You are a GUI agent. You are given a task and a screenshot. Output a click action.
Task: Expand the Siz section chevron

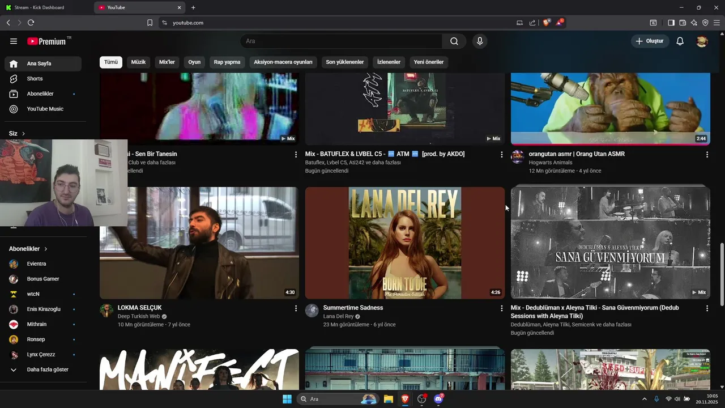click(23, 134)
